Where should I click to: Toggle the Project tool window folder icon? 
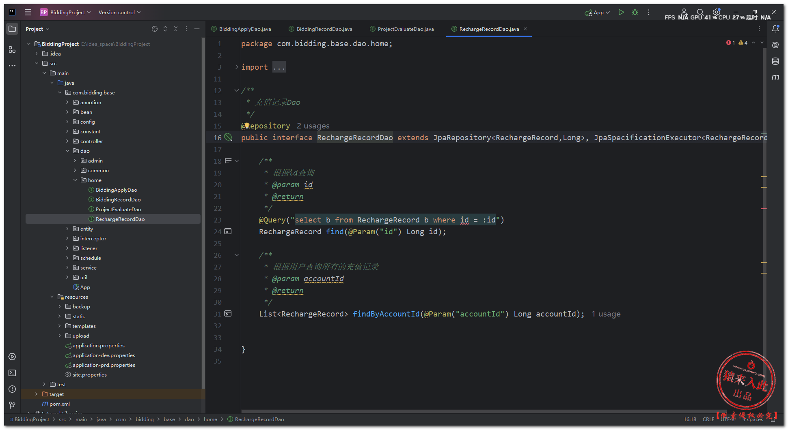click(12, 29)
